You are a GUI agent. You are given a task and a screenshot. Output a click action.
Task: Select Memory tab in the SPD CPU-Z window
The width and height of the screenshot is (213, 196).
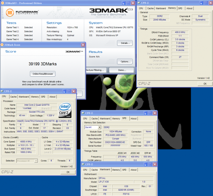tap(116, 119)
